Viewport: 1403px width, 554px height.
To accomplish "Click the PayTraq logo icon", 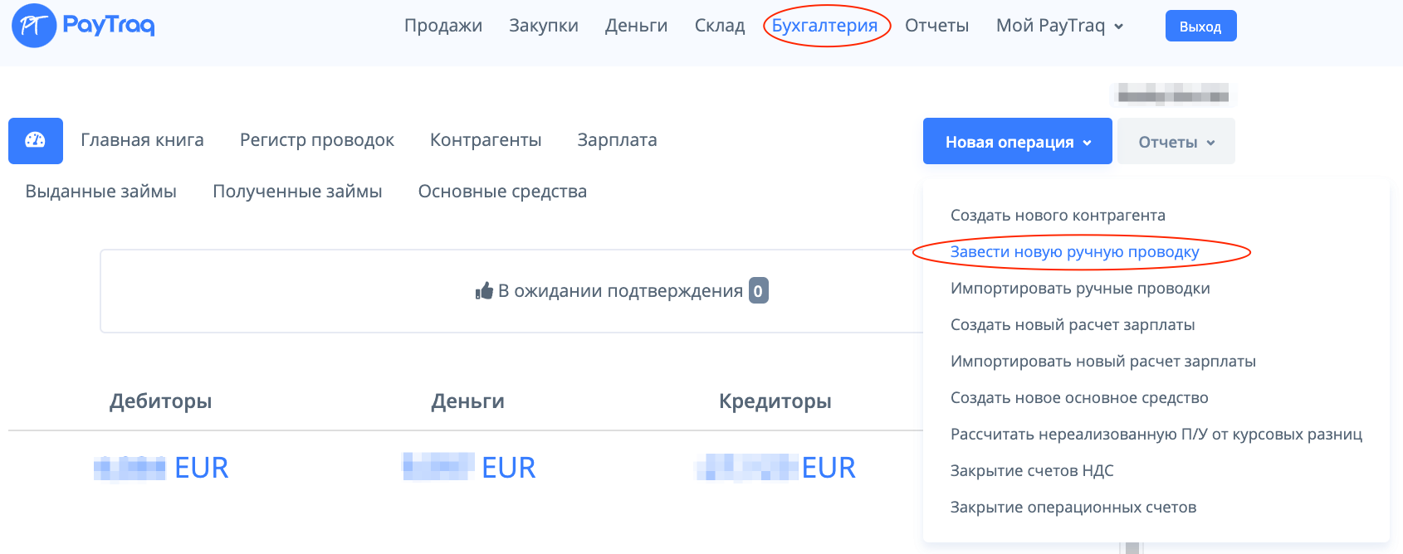I will point(34,26).
